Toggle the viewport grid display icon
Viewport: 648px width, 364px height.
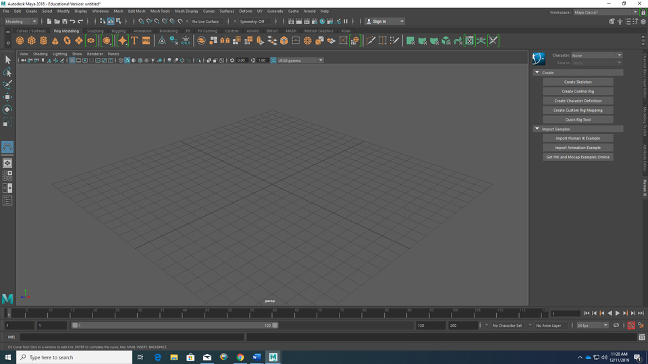72,60
